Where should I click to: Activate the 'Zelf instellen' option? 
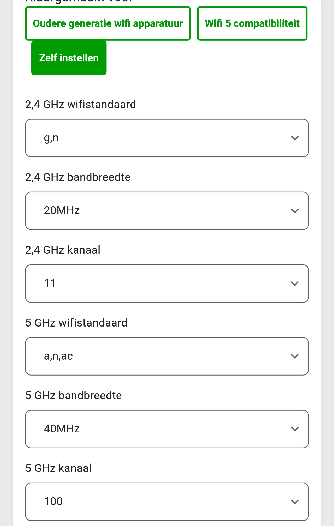click(69, 58)
